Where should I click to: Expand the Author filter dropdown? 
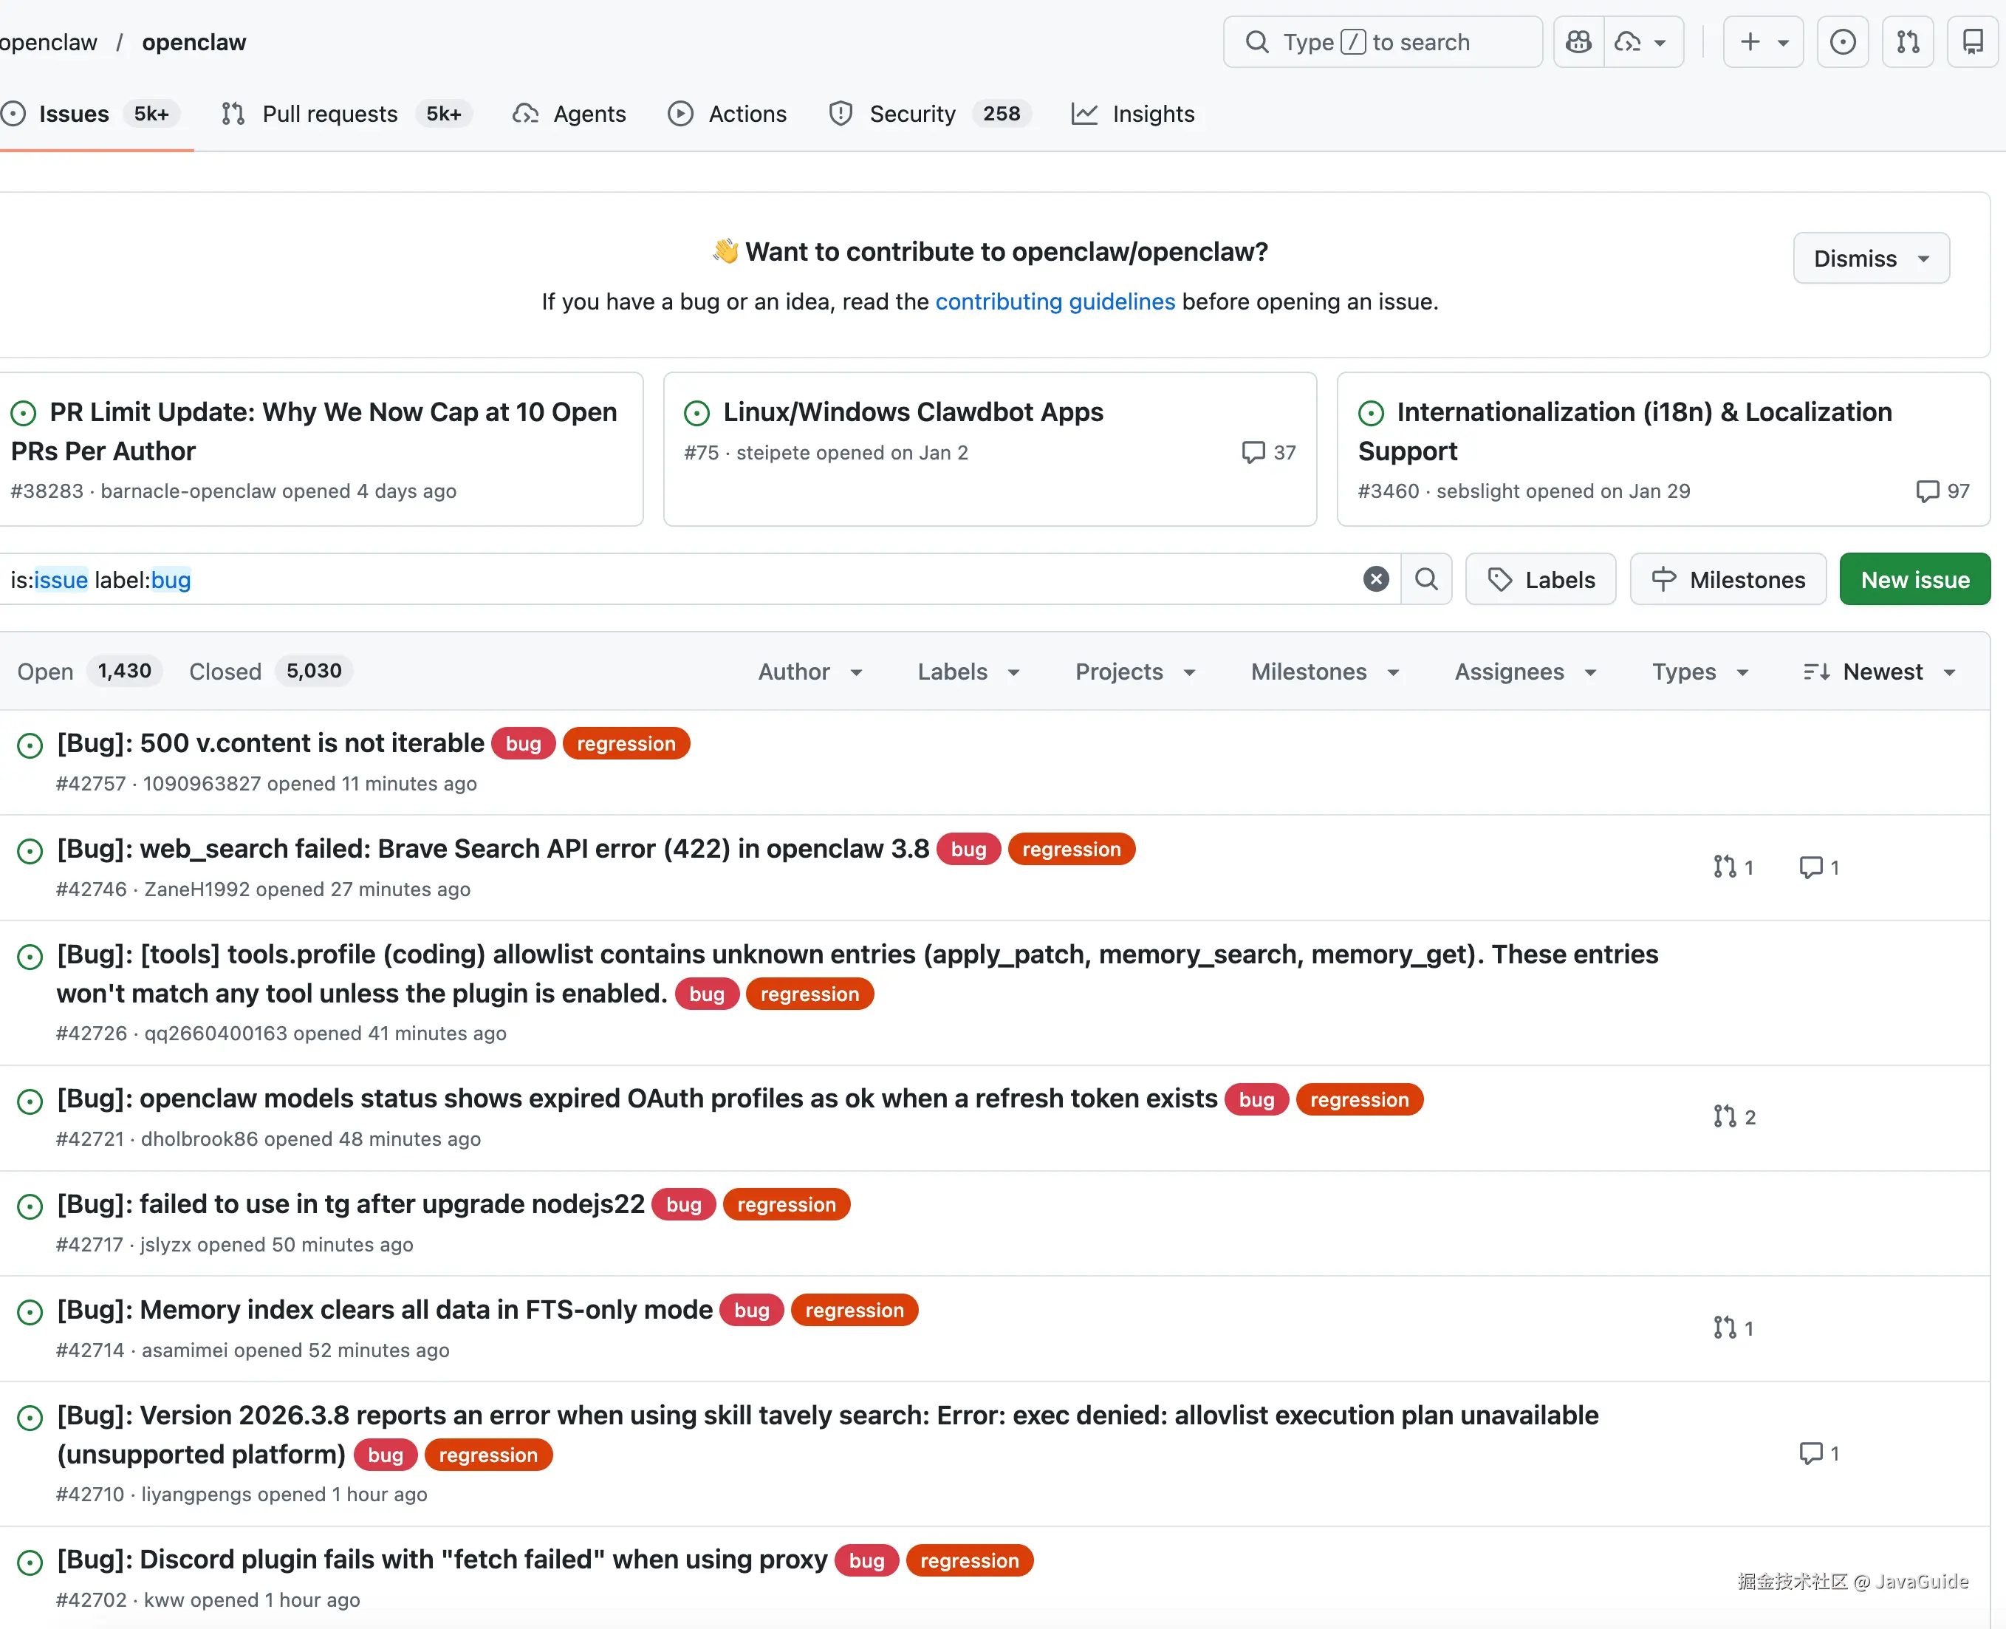[811, 672]
